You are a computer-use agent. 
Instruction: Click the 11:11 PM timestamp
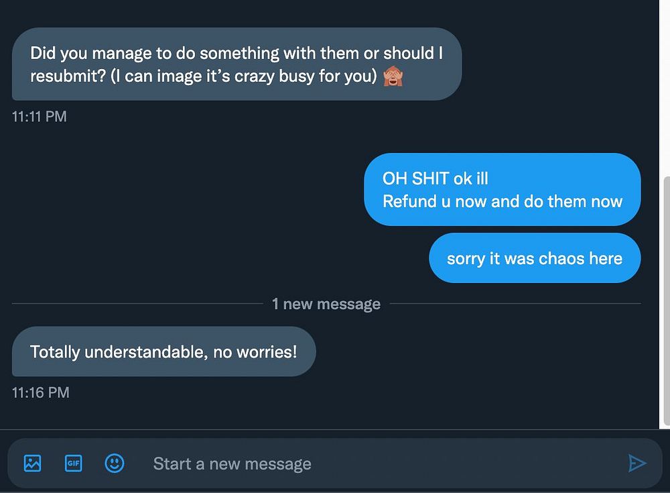40,117
